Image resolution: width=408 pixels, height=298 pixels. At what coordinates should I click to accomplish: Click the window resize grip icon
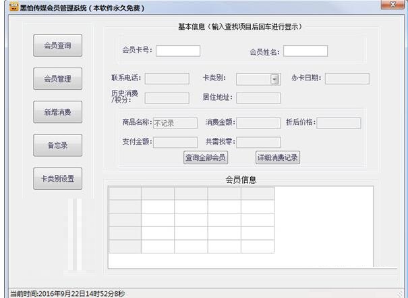pos(400,294)
